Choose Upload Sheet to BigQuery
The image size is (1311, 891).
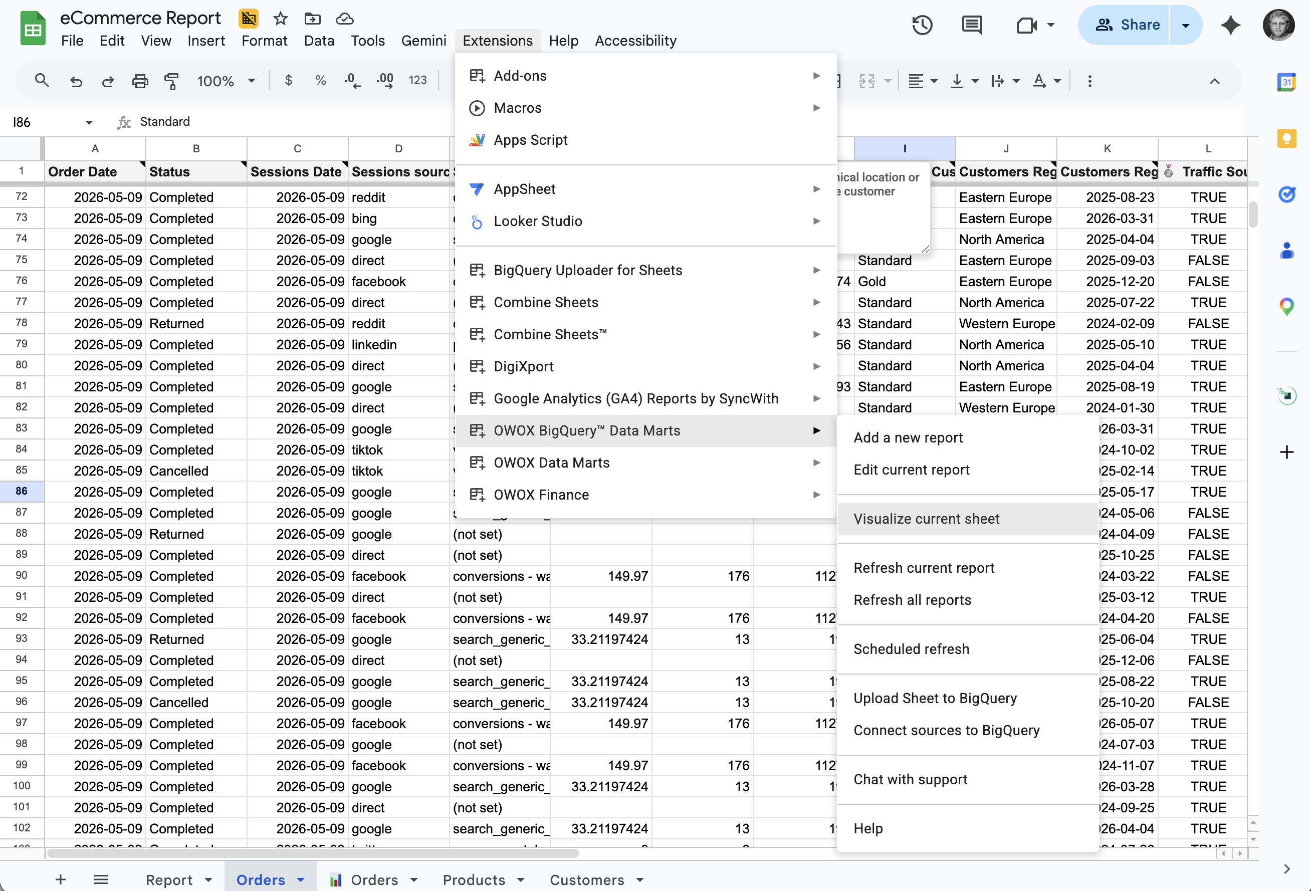click(968, 698)
